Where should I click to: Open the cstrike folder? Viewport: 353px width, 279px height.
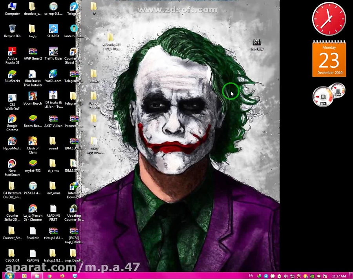pos(94,76)
